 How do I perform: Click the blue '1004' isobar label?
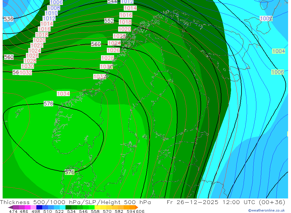(x=278, y=51)
